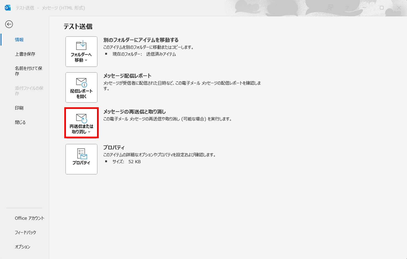Select the 情報 tab in sidebar
Viewport: 407px width, 259px height.
(19, 40)
